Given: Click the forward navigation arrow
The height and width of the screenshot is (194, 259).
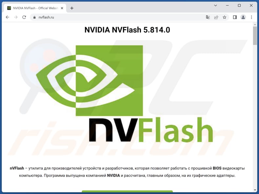Looking at the screenshot, I should (16, 17).
